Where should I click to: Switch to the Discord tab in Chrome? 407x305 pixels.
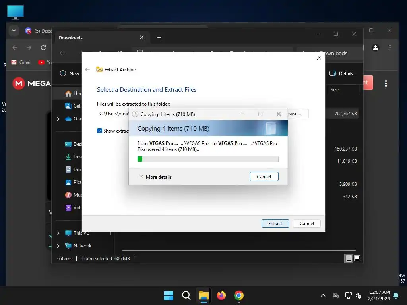pyautogui.click(x=38, y=31)
